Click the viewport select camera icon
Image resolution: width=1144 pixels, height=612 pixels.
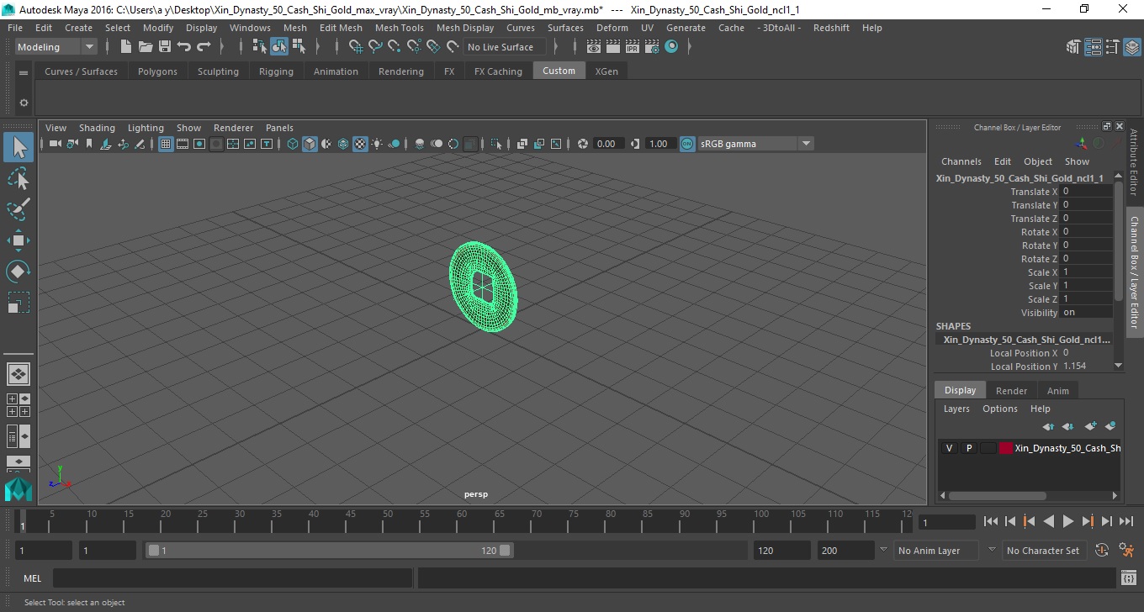click(55, 144)
